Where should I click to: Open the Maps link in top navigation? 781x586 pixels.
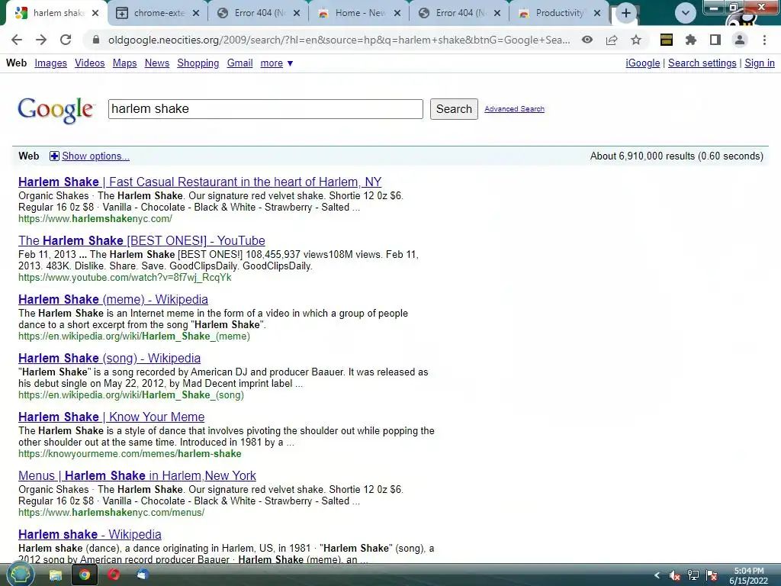pos(124,63)
